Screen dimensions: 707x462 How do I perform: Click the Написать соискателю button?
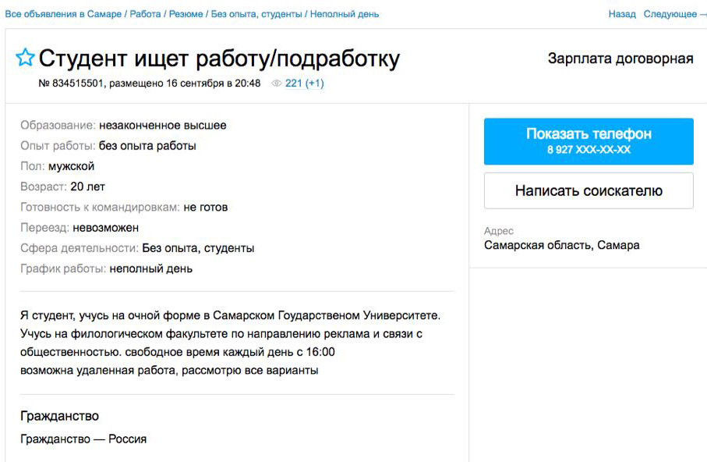589,190
